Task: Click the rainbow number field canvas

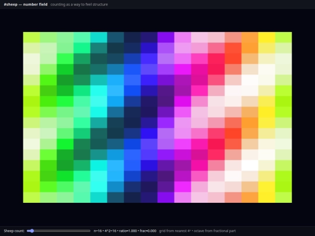Action: click(157, 117)
